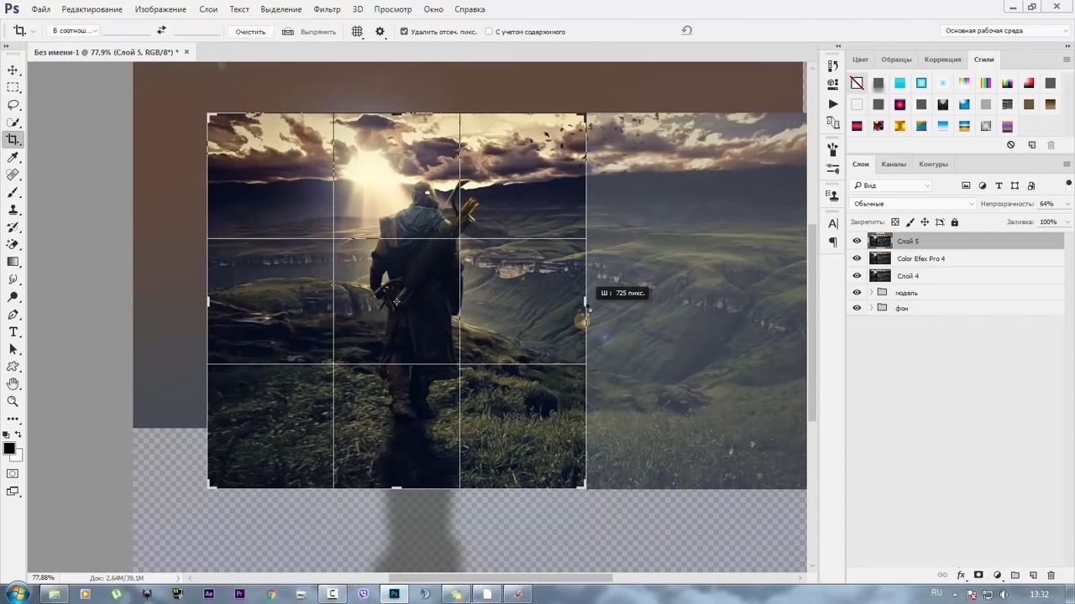
Task: Select the Zoom tool
Action: [13, 401]
